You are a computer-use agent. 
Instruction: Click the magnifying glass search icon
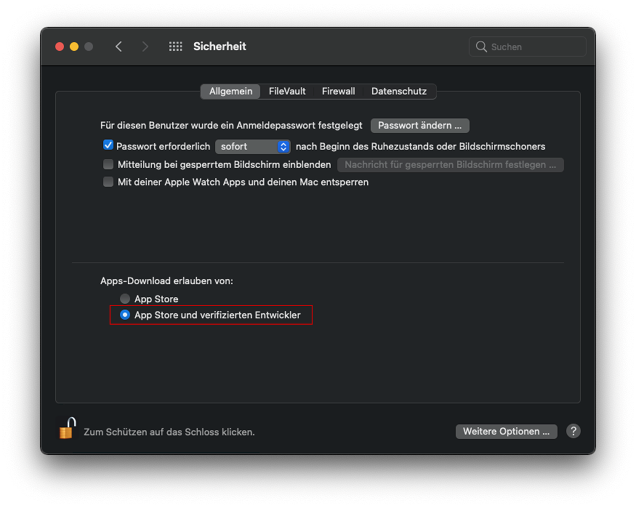[481, 47]
